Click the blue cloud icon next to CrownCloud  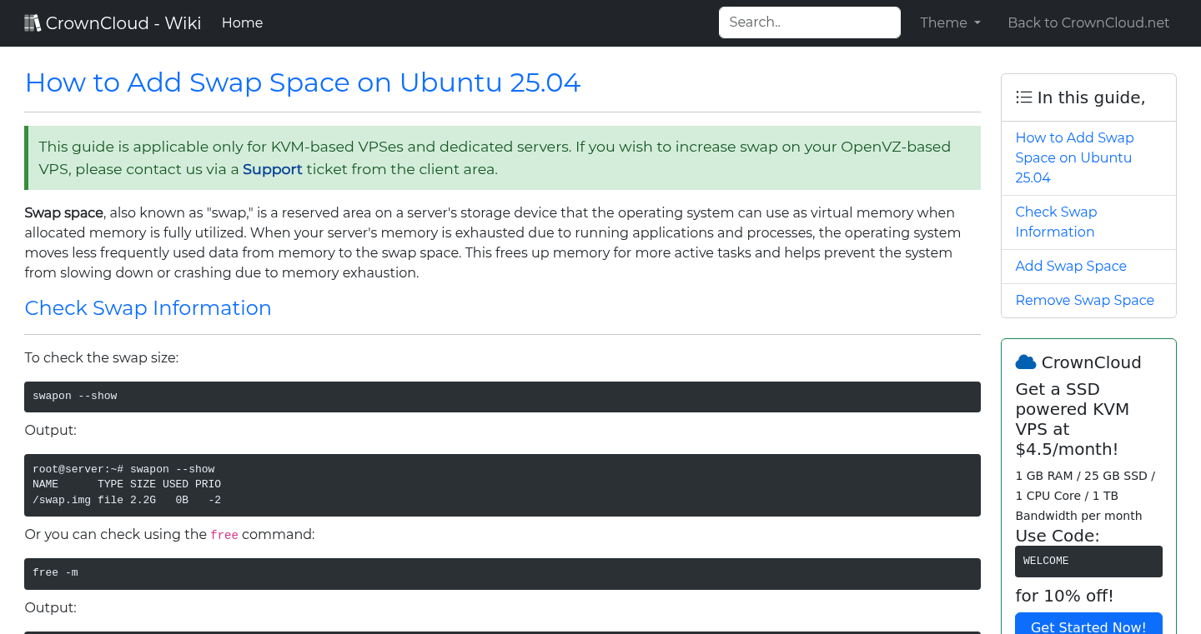pos(1025,361)
